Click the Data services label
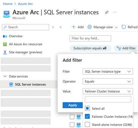138x128 pixels. click(x=18, y=76)
